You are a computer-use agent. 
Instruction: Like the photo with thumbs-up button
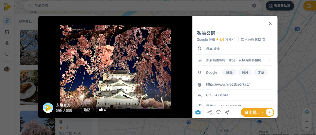pyautogui.click(x=103, y=110)
